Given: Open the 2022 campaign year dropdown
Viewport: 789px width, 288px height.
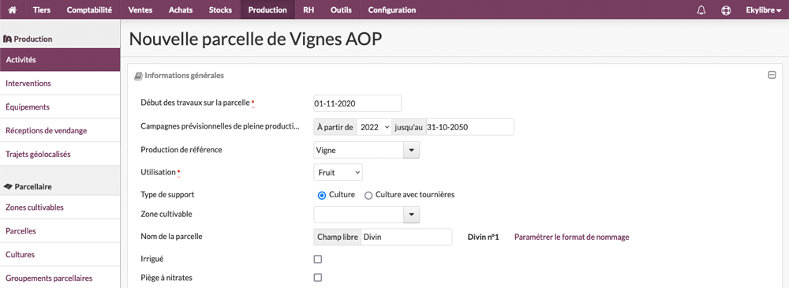Looking at the screenshot, I should tap(374, 127).
